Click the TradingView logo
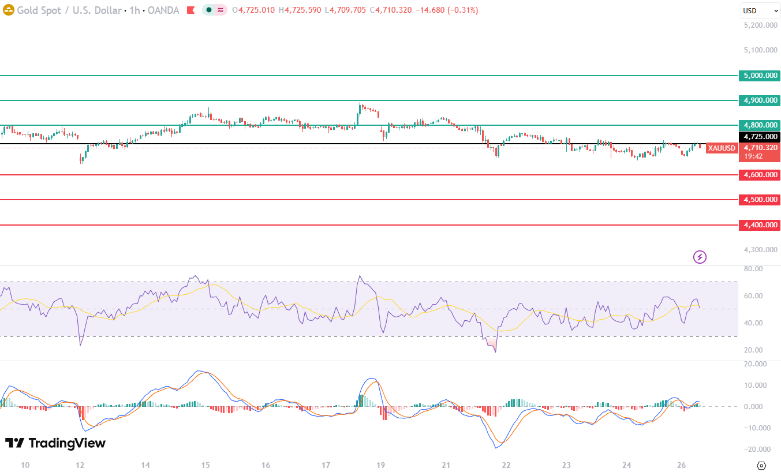Screen dimensions: 781x472 55,443
